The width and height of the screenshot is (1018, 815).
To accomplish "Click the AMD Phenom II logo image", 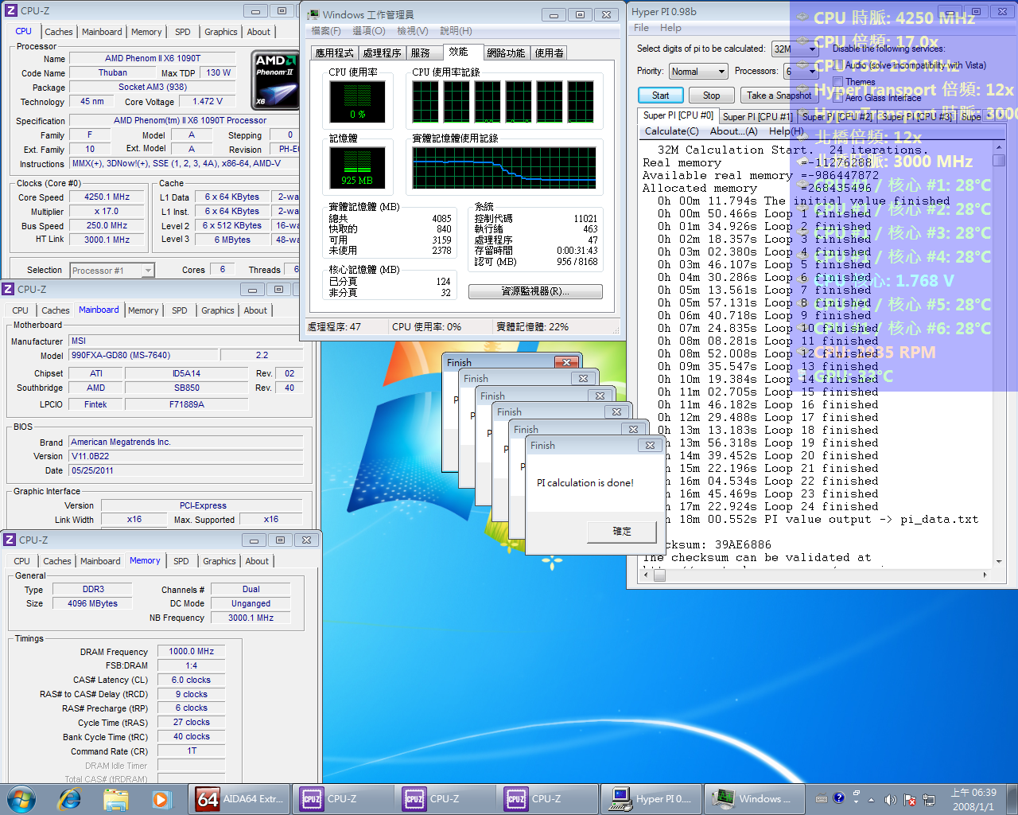I will (x=275, y=80).
